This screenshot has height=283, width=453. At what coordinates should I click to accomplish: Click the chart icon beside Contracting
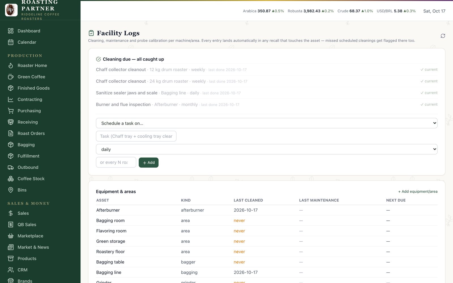pyautogui.click(x=11, y=99)
